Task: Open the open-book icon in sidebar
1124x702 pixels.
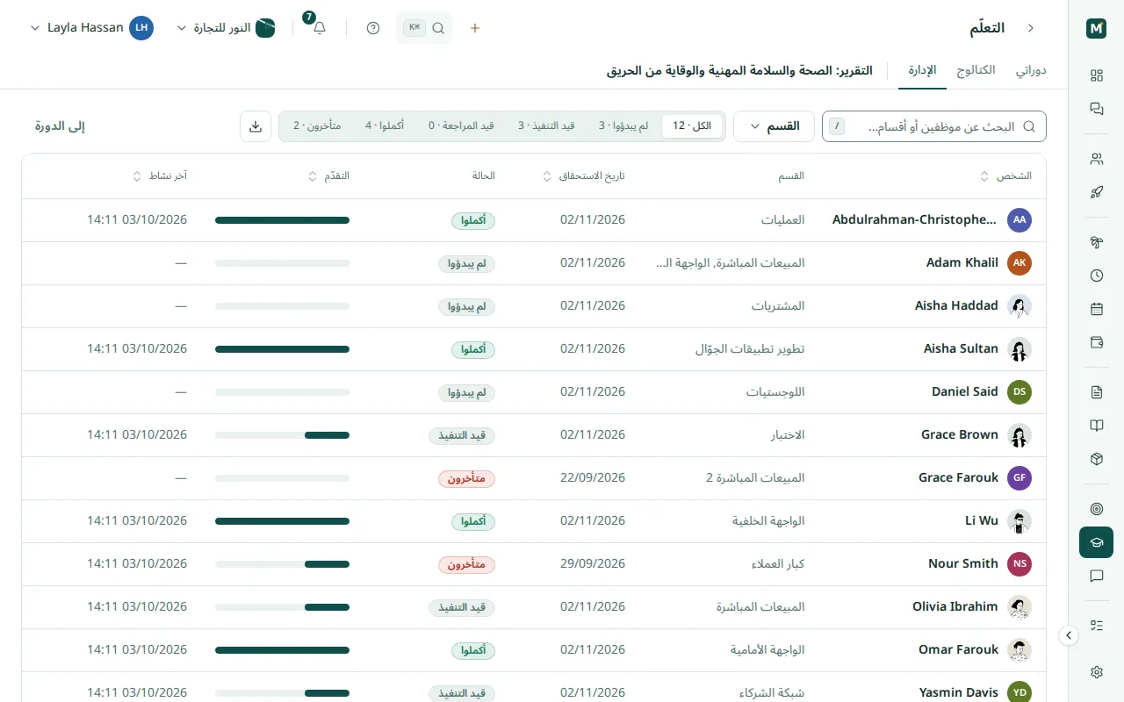Action: pyautogui.click(x=1096, y=426)
